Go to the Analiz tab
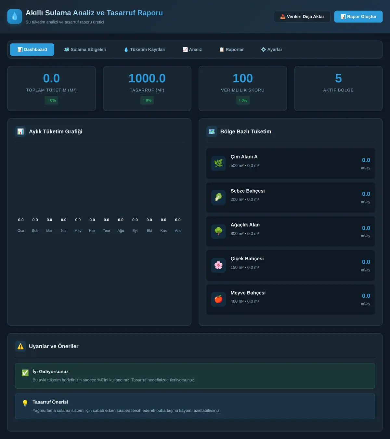This screenshot has height=439, width=390. 192,49
